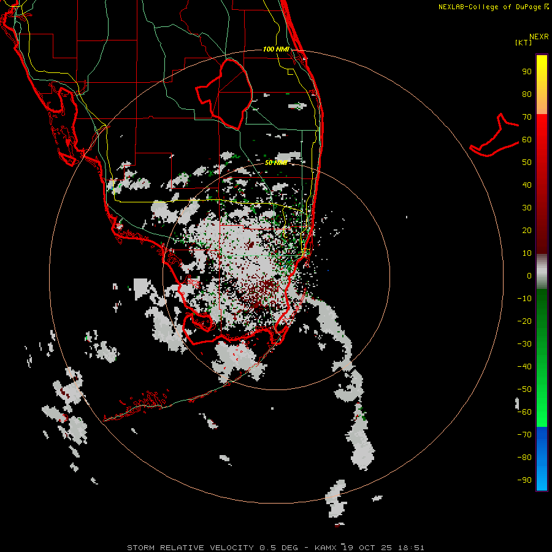Screen dimensions: 552x552
Task: Click the 70 value on velocity scale
Action: (x=527, y=117)
